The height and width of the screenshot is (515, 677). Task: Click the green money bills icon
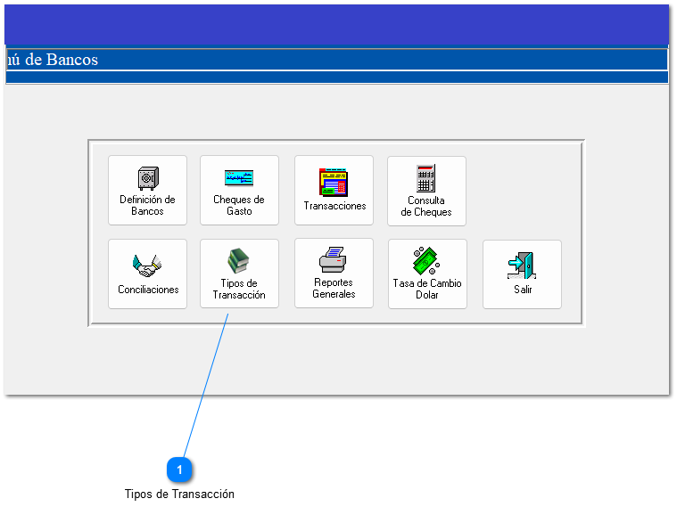pos(426,261)
